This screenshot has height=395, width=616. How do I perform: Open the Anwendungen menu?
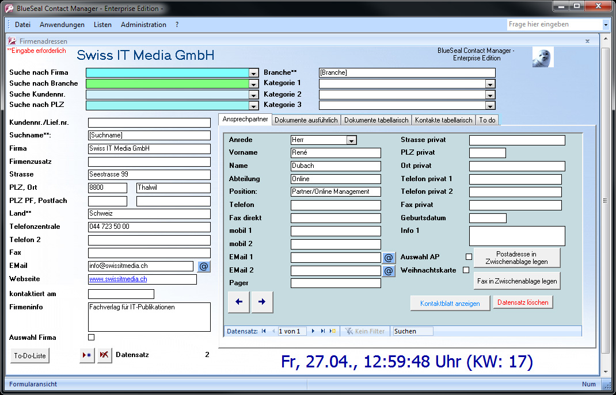pos(62,24)
